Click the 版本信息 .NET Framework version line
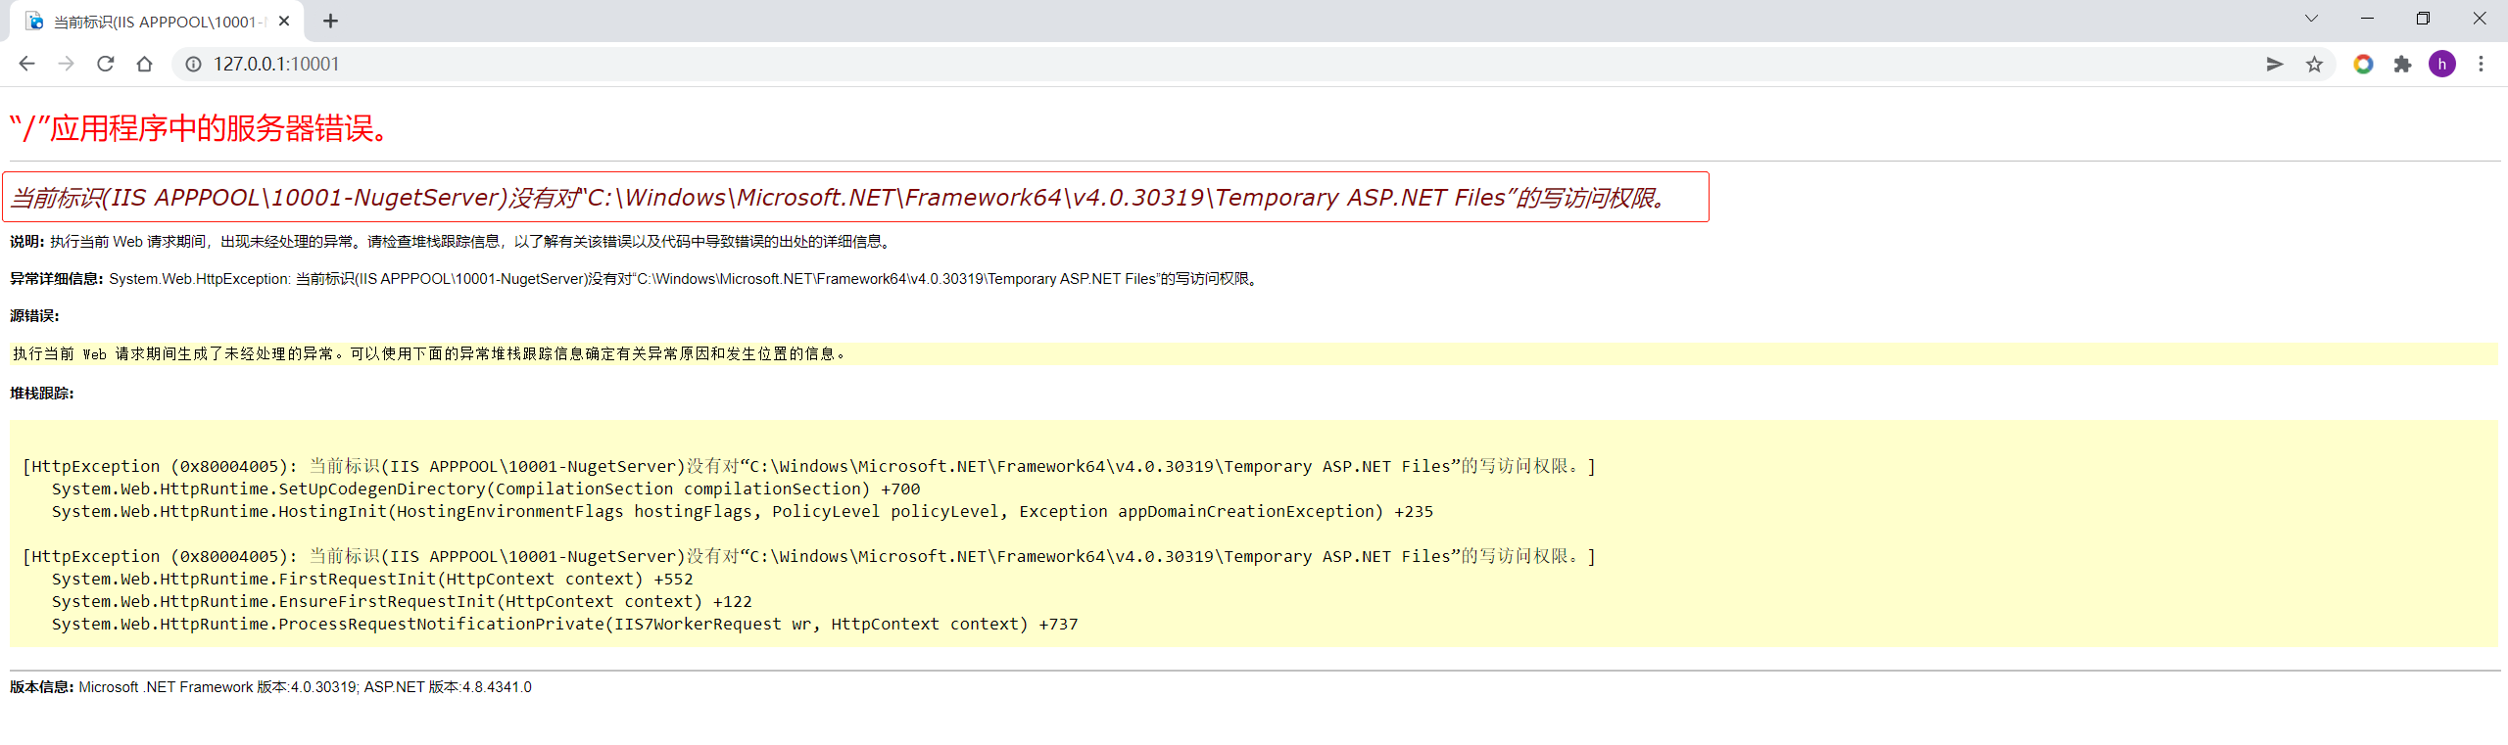The height and width of the screenshot is (745, 2508). pos(271,687)
